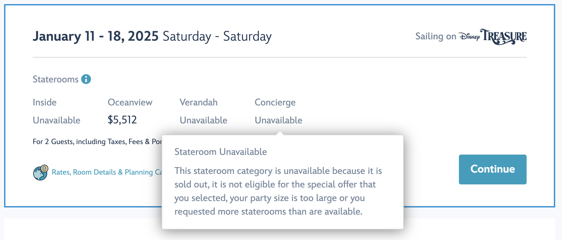
Task: Click the "Sailing on" text
Action: 435,37
